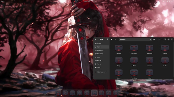Open Music from the sidebar
Screen dimensions: 174x97
click(102, 57)
